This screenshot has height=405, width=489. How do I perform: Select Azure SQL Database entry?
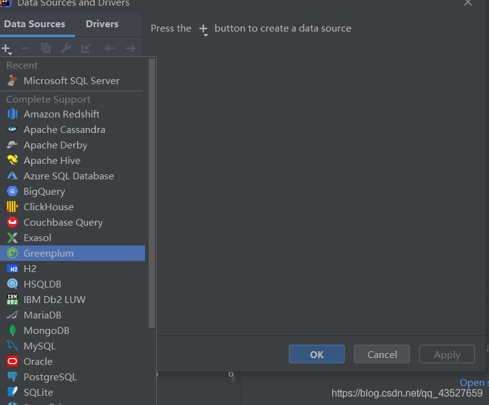tap(73, 176)
